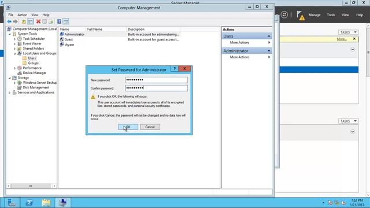
Task: Expand Services and Applications tree node
Action: click(x=10, y=92)
